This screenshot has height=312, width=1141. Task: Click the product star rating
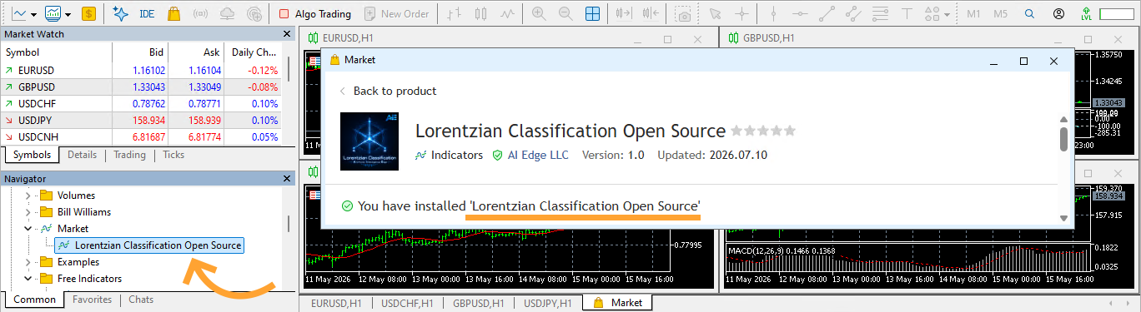763,131
